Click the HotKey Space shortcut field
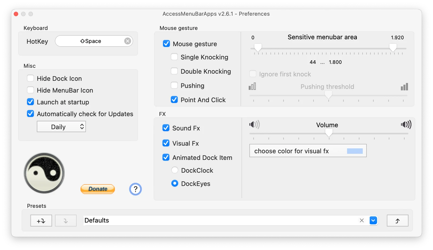The image size is (433, 250). coord(94,41)
